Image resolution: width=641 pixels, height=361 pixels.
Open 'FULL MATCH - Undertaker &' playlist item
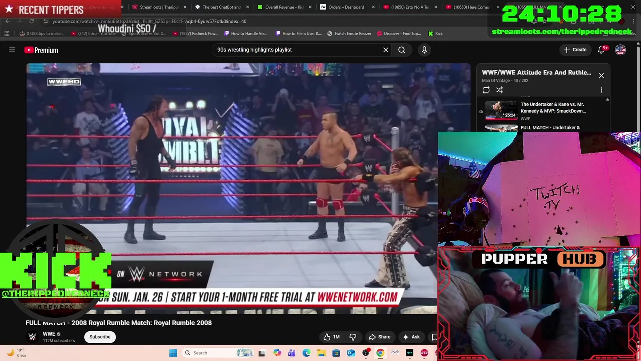pyautogui.click(x=550, y=128)
